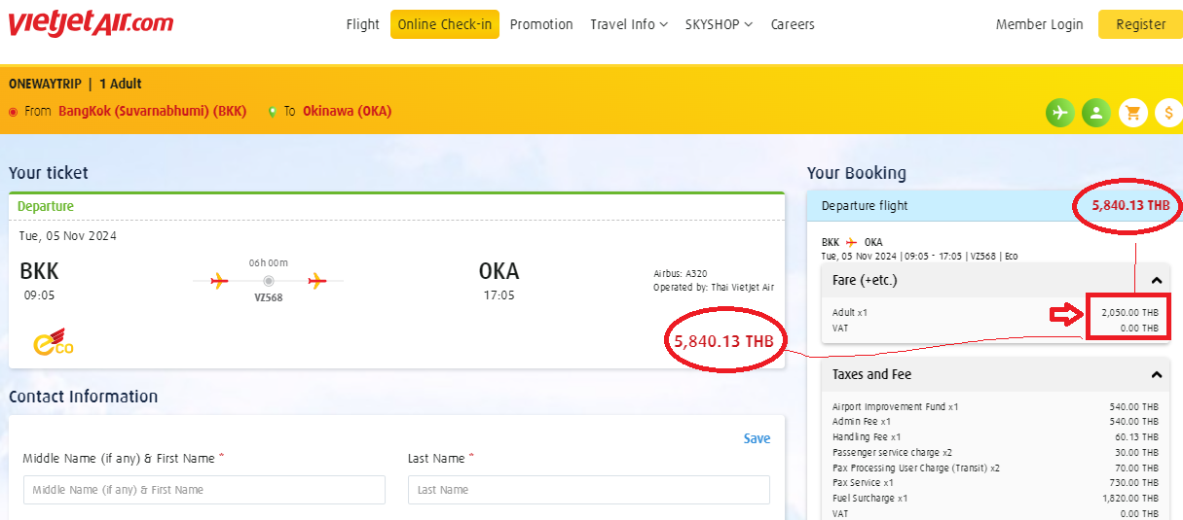Image resolution: width=1183 pixels, height=520 pixels.
Task: Click the Eco fare class logo
Action: (x=54, y=342)
